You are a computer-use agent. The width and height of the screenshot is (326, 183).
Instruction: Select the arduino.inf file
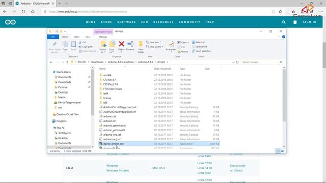pyautogui.click(x=109, y=121)
